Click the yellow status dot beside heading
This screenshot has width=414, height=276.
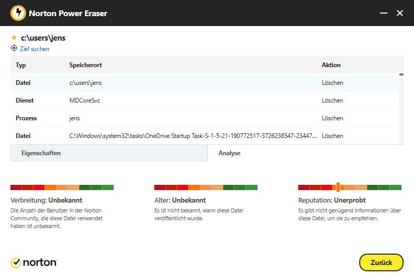point(14,37)
